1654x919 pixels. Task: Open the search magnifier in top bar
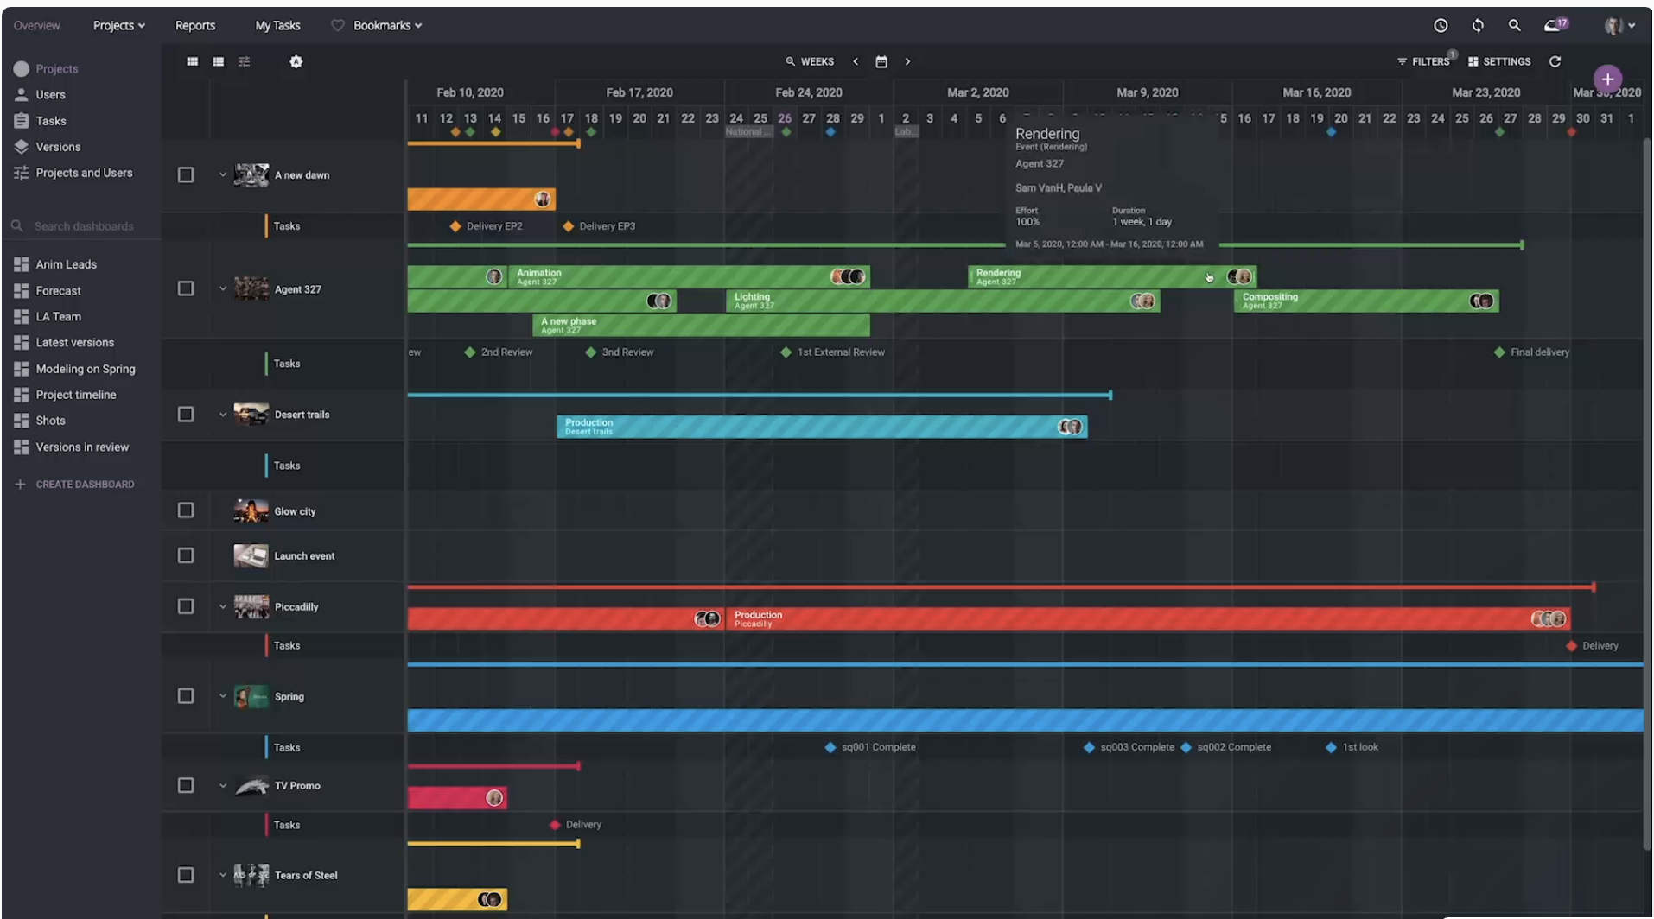click(1514, 26)
